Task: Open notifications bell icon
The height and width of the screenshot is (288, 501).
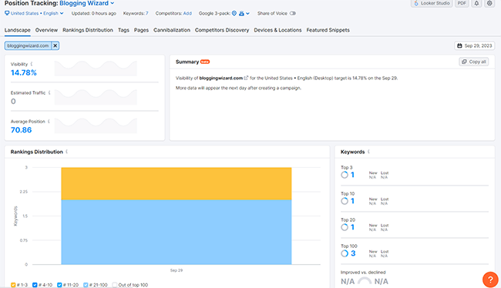Action: [x=476, y=3]
